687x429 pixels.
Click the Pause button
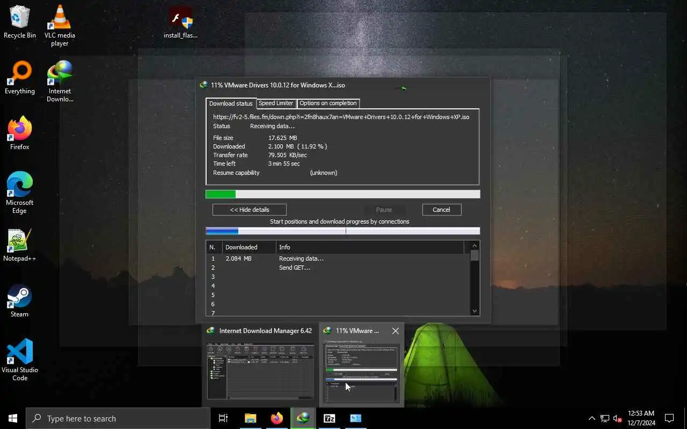point(384,210)
